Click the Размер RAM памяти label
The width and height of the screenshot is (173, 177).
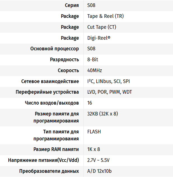(x=56, y=149)
